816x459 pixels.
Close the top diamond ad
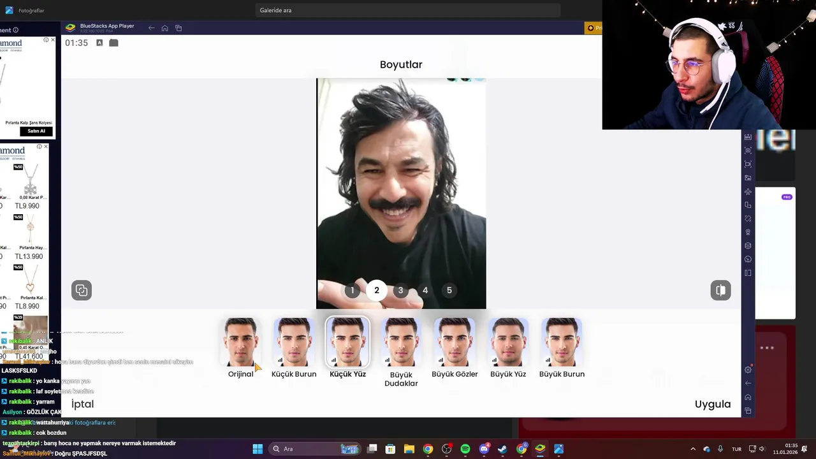point(52,40)
